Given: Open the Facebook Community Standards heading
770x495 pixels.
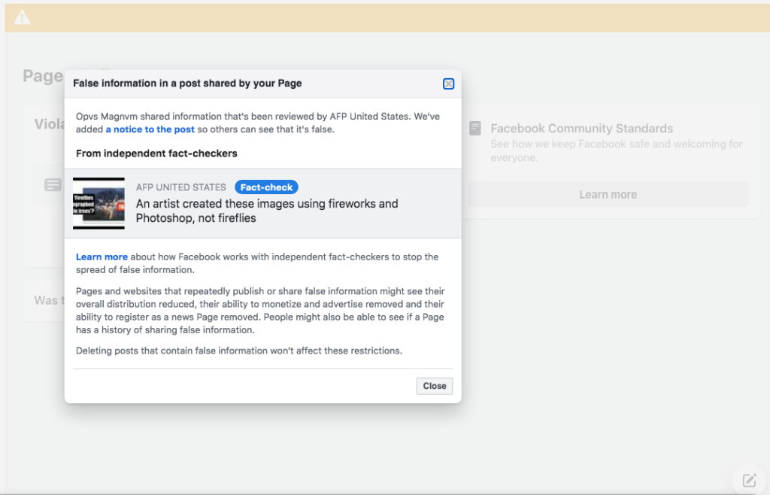Looking at the screenshot, I should (582, 128).
